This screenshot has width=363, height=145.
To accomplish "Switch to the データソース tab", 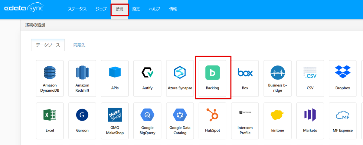I will click(48, 45).
